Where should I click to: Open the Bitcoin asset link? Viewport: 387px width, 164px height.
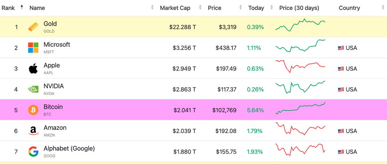(53, 107)
